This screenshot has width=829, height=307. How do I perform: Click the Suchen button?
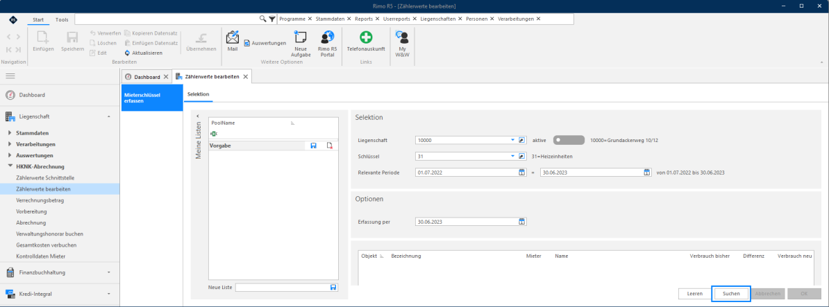coord(731,294)
